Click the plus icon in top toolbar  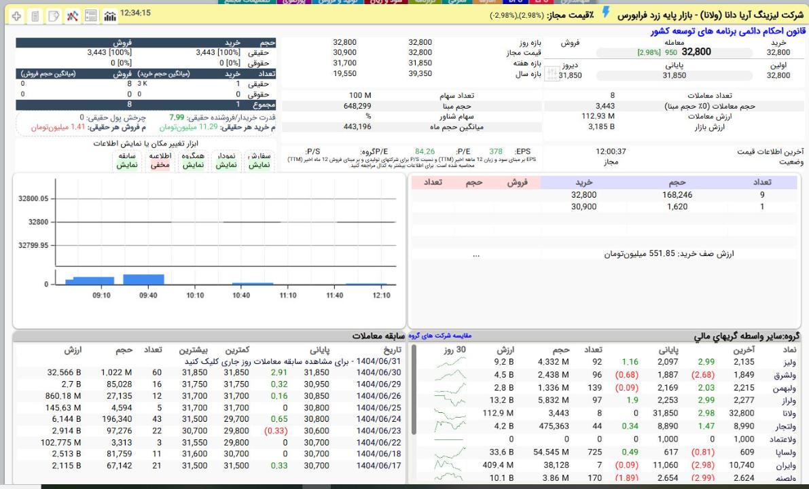tap(16, 15)
